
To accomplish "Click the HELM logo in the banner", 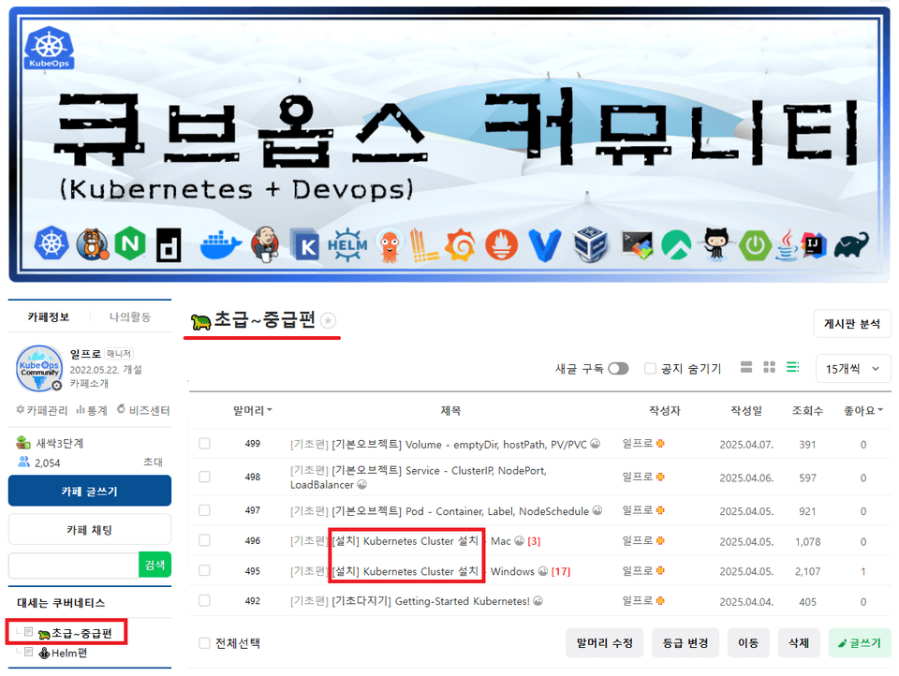I will point(346,244).
